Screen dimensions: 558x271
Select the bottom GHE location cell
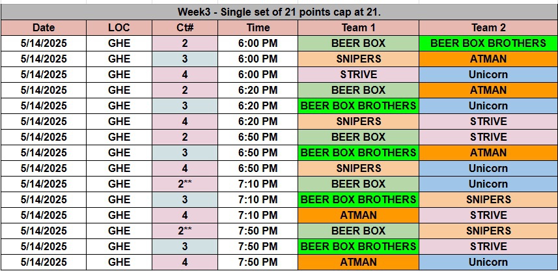click(119, 263)
